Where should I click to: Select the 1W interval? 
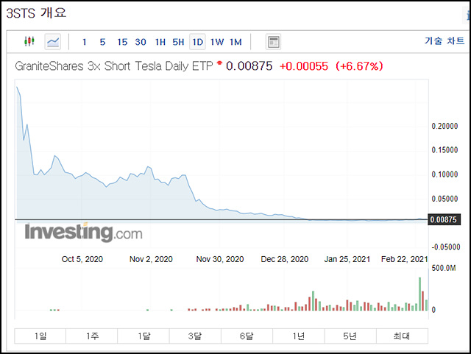pos(217,42)
